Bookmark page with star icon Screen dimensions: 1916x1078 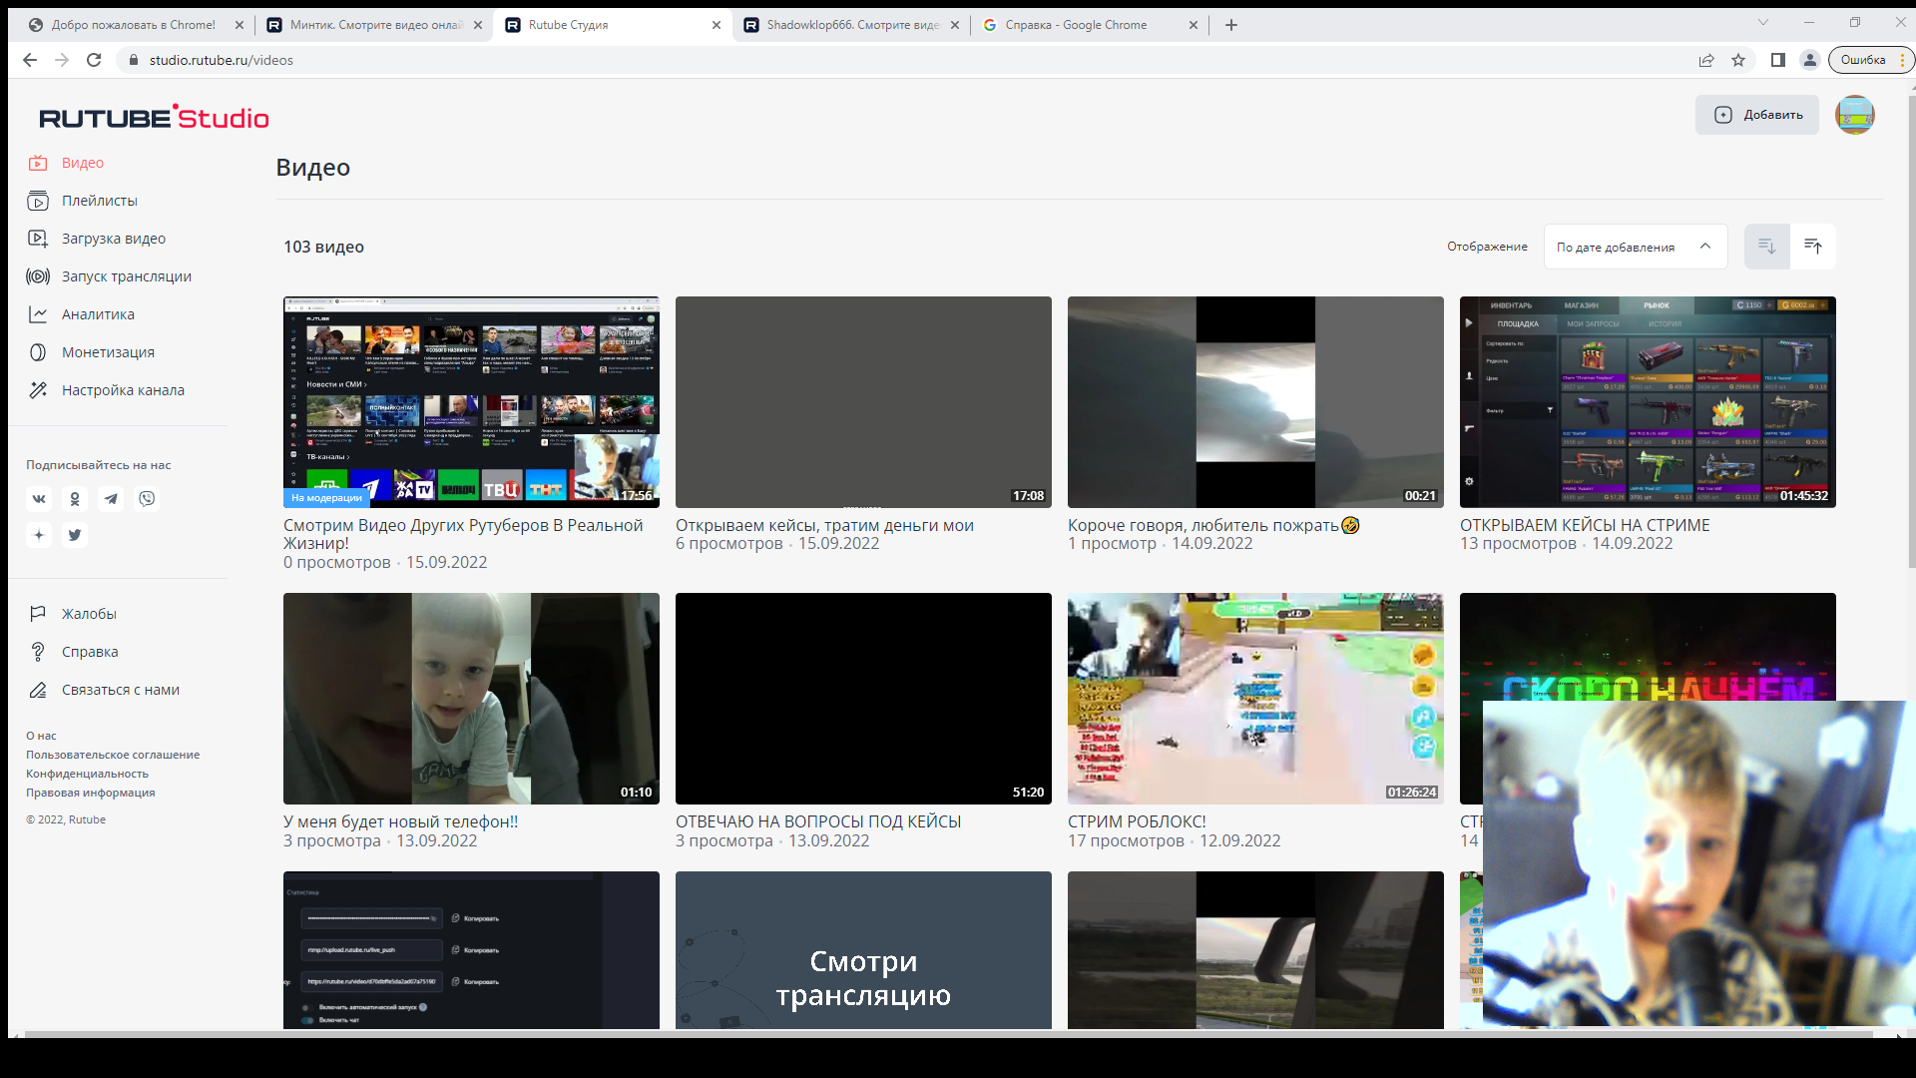1738,60
